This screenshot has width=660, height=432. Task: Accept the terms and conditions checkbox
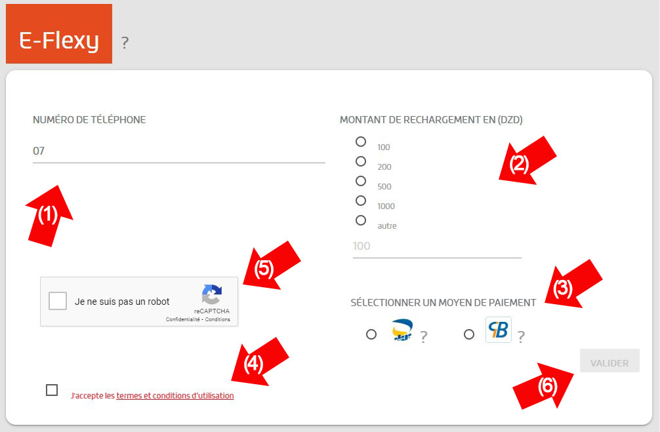tap(52, 391)
